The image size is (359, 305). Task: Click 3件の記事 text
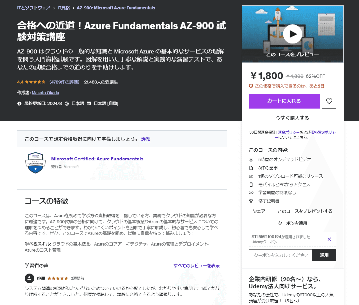(x=268, y=168)
